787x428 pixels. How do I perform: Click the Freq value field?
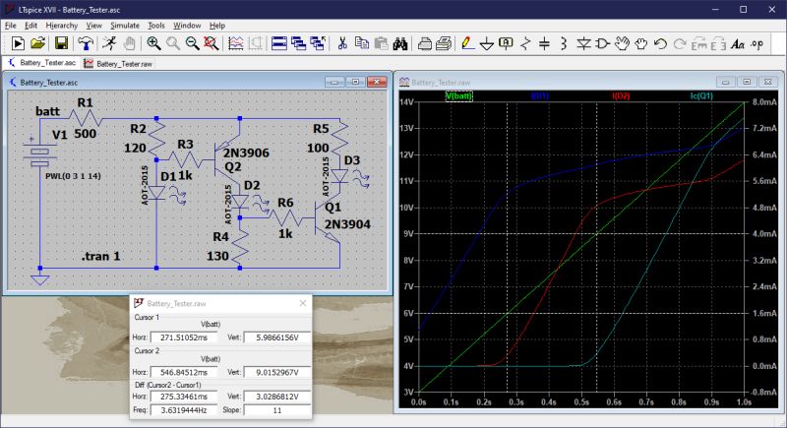[184, 410]
